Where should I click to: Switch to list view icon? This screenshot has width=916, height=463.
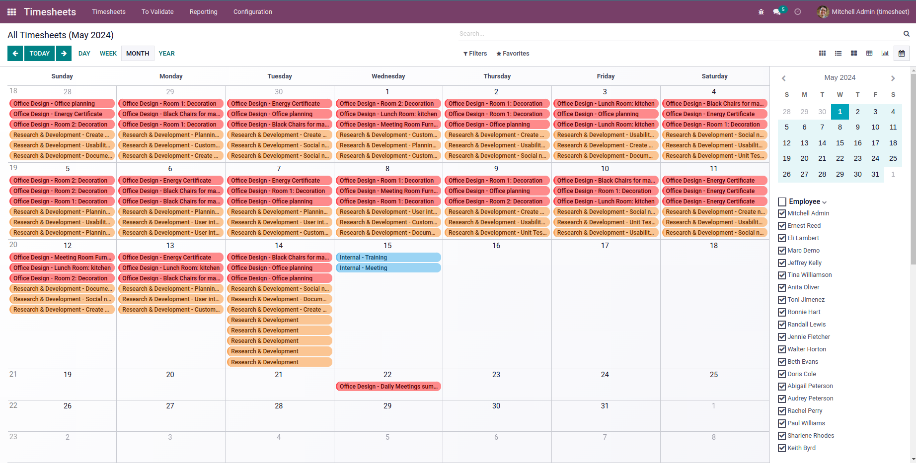coord(838,54)
